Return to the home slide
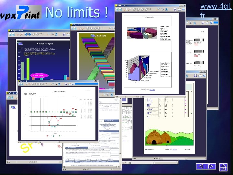Image resolution: width=233 pixels, height=175 pixels. point(223,167)
